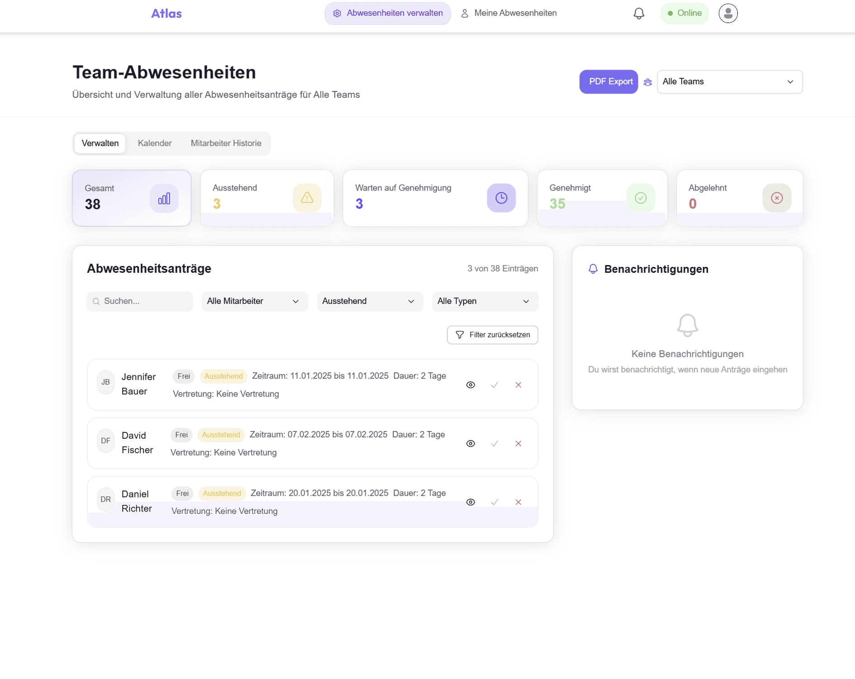
Task: Open the Alle Teams dropdown
Action: tap(729, 82)
